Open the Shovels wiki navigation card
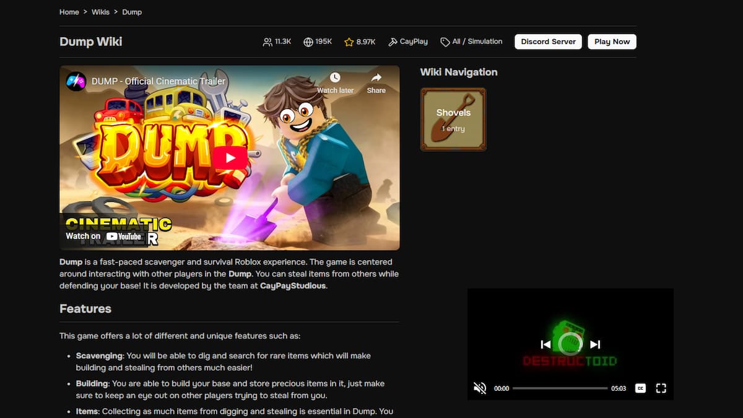This screenshot has height=418, width=743. (453, 120)
